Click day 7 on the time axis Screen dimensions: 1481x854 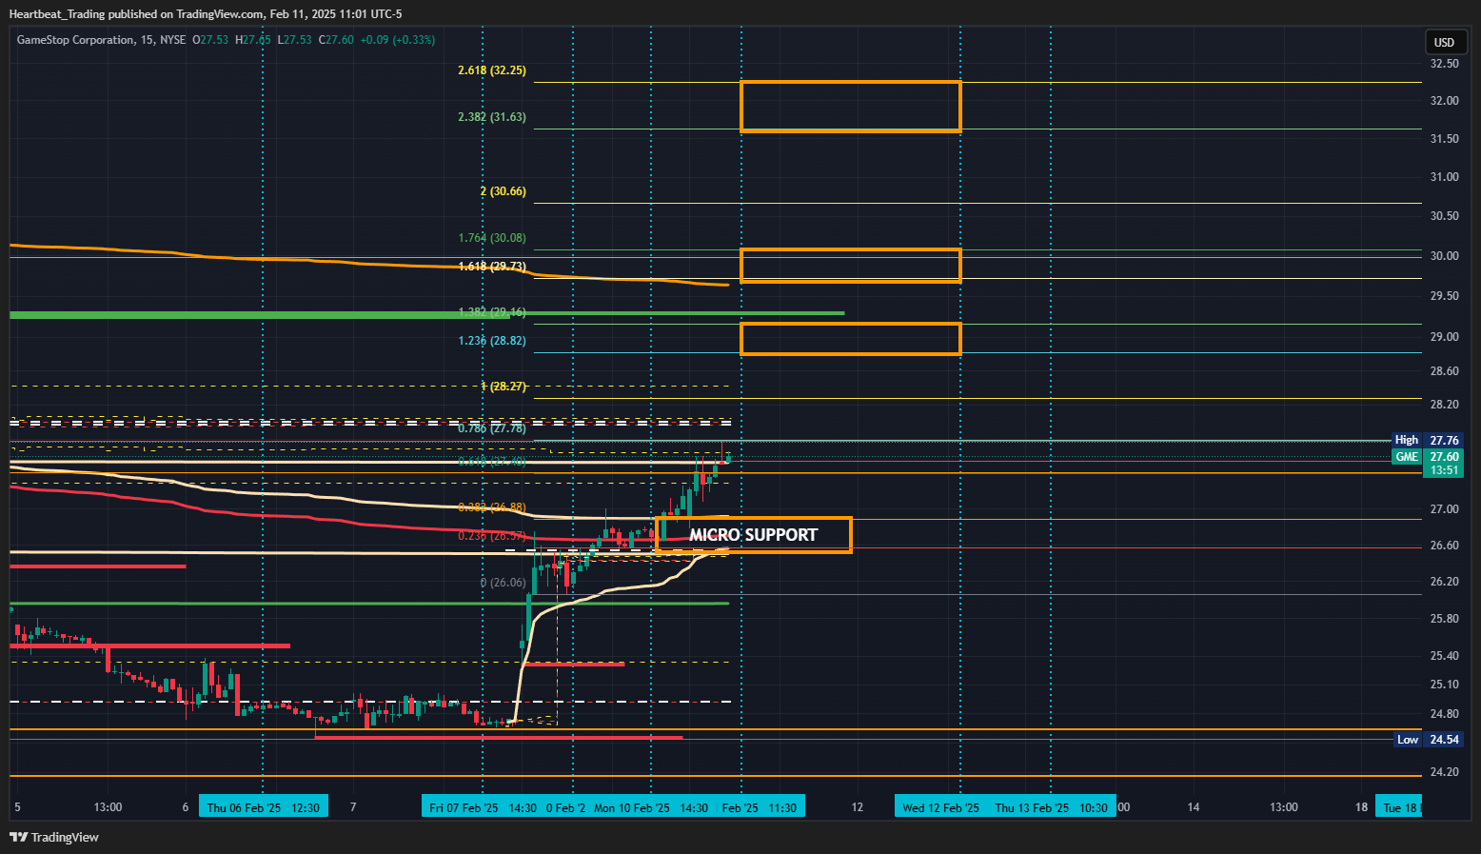[353, 807]
